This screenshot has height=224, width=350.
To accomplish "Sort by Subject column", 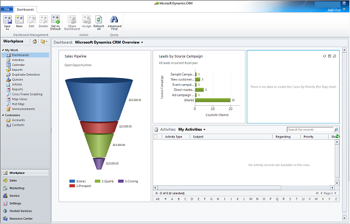I will pos(198,137).
